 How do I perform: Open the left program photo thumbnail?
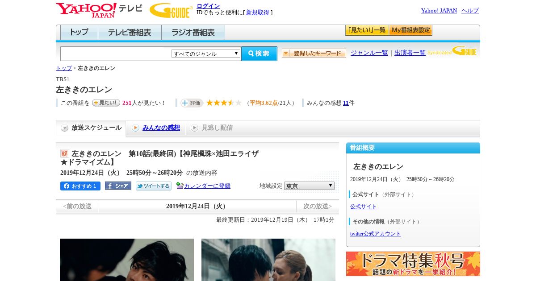(127, 260)
